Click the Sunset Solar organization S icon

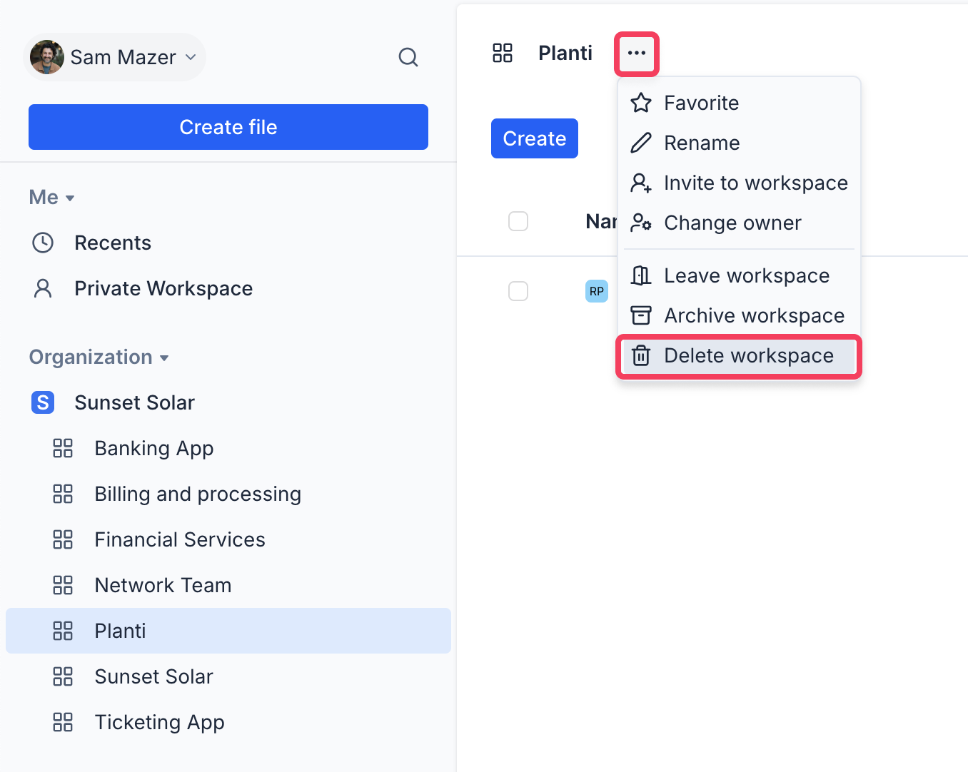[43, 402]
